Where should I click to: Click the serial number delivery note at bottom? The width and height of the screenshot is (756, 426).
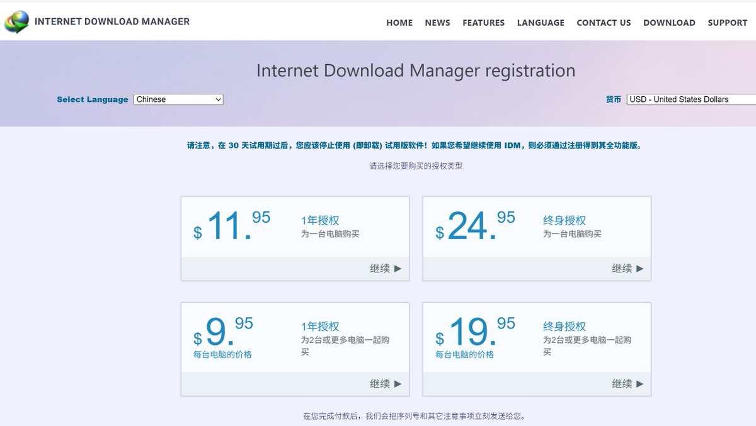(415, 416)
